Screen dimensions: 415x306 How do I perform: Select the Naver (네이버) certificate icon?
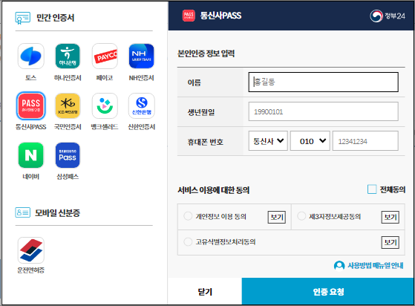pyautogui.click(x=30, y=155)
